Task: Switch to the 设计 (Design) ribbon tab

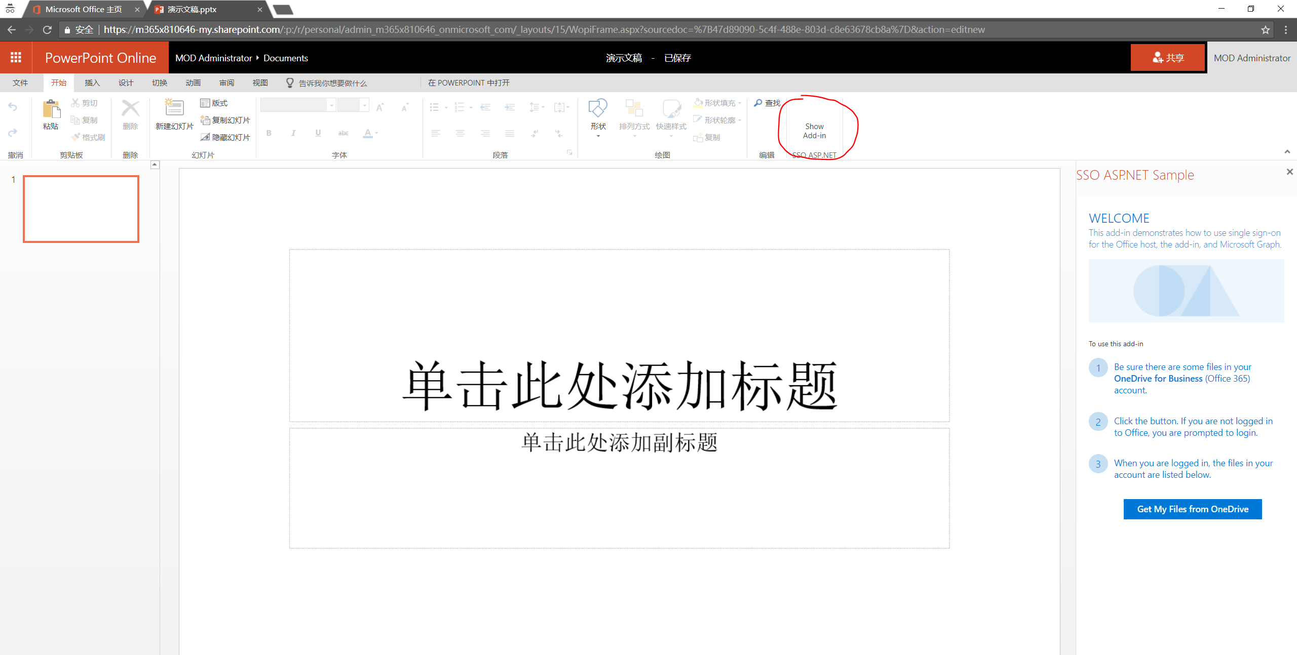Action: coord(125,83)
